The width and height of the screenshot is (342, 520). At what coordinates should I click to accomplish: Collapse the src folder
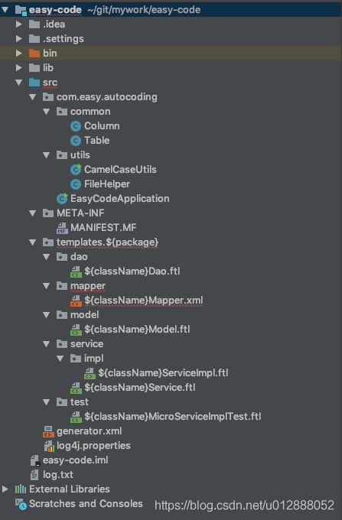pos(18,83)
